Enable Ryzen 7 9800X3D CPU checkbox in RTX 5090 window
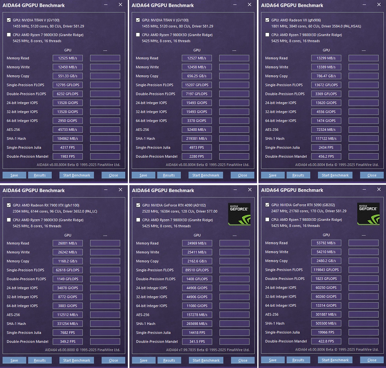 [x=267, y=219]
